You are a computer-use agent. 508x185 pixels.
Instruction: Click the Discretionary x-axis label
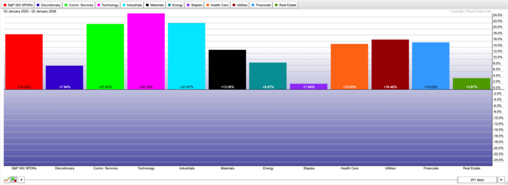tap(64, 169)
